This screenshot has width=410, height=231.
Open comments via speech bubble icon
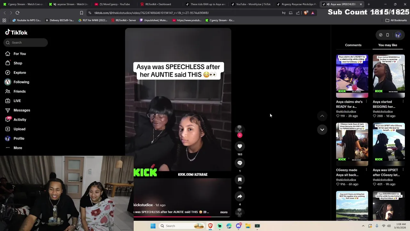tap(240, 163)
